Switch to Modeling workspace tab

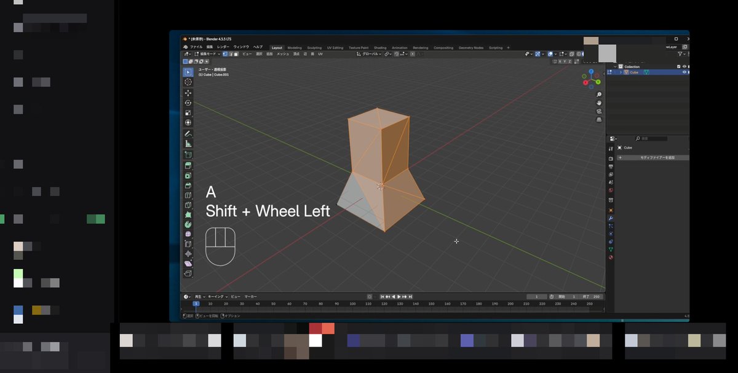pyautogui.click(x=295, y=47)
